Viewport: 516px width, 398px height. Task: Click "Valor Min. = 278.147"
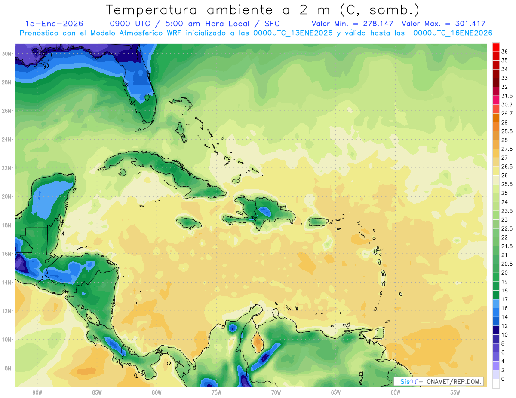pyautogui.click(x=352, y=24)
